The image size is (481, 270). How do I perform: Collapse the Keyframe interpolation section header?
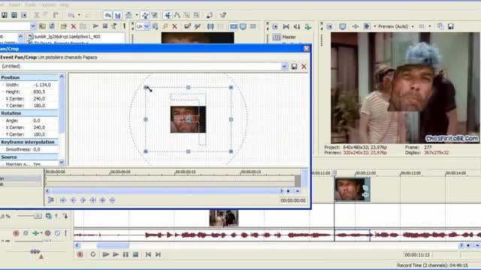click(x=29, y=142)
